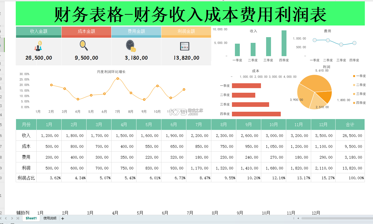The height and width of the screenshot is (224, 373).
Task: Add a new sheet with plus button
Action: (x=63, y=219)
